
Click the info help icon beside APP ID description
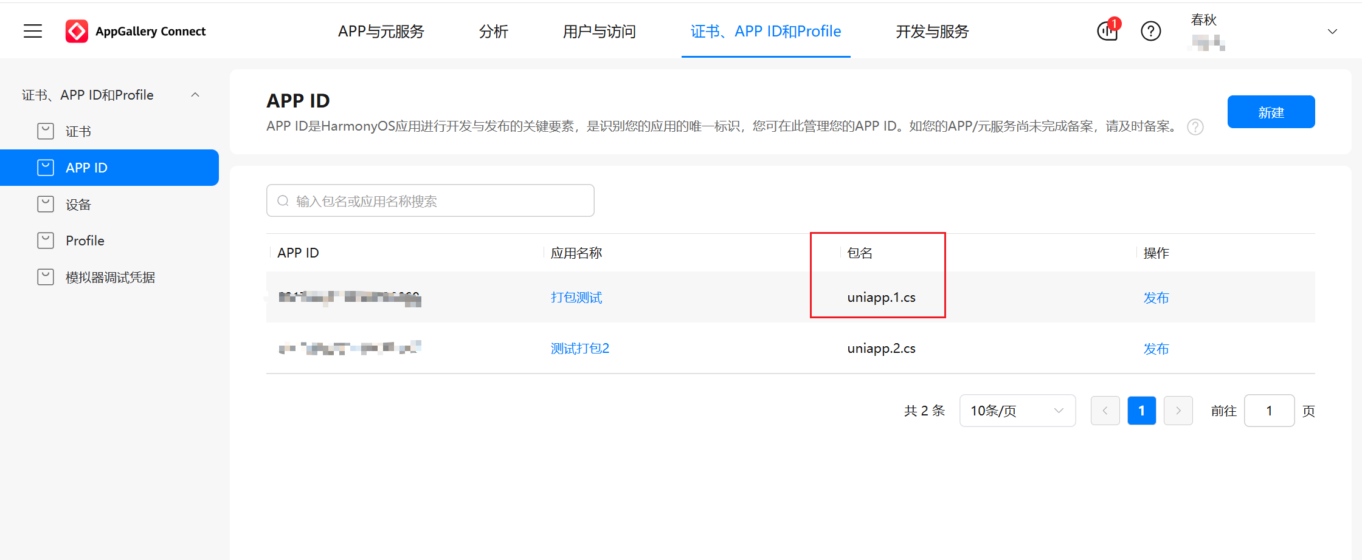pyautogui.click(x=1195, y=127)
